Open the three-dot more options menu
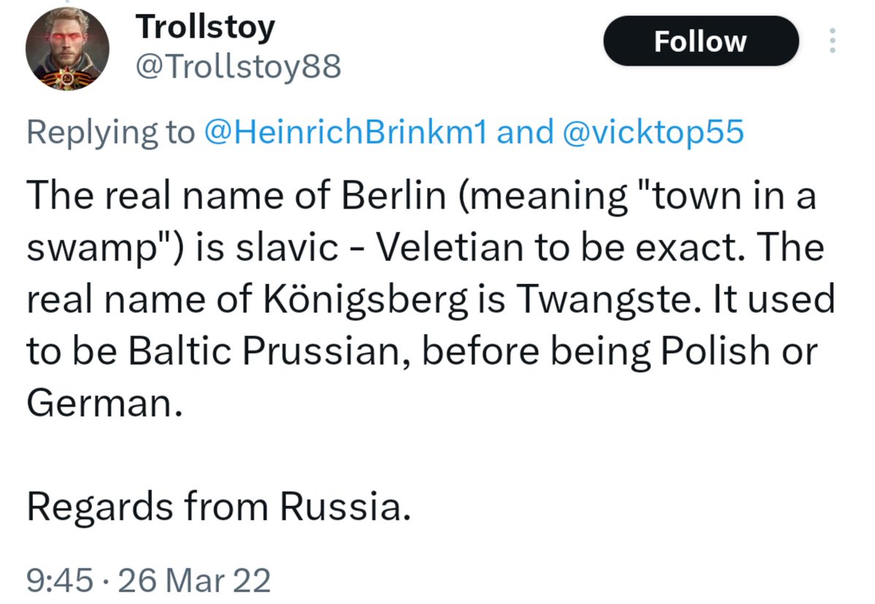 (x=832, y=41)
